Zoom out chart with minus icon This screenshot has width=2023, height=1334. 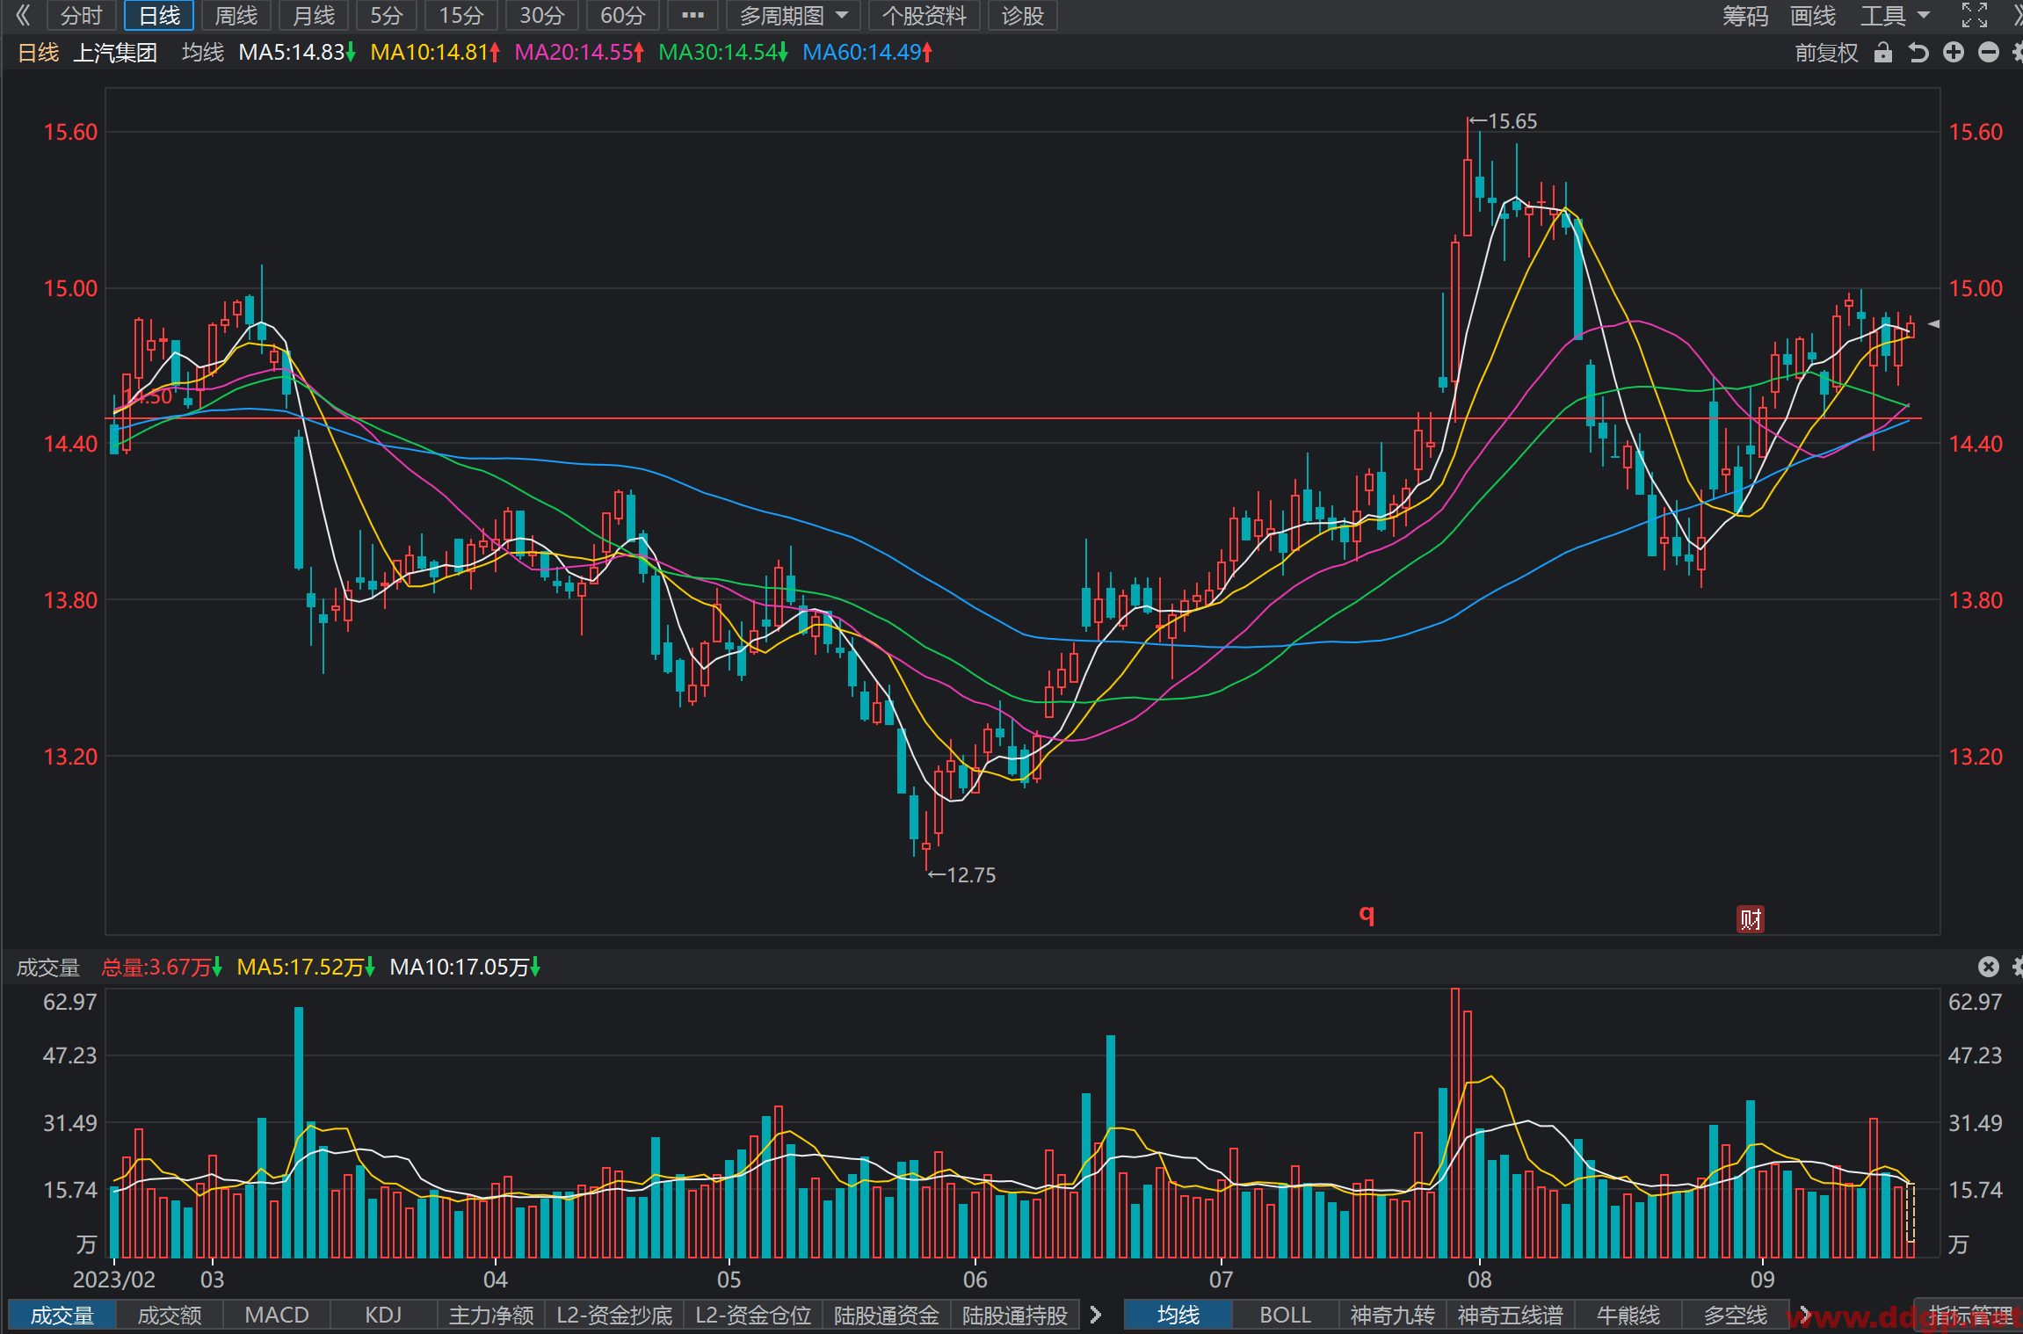click(1989, 53)
